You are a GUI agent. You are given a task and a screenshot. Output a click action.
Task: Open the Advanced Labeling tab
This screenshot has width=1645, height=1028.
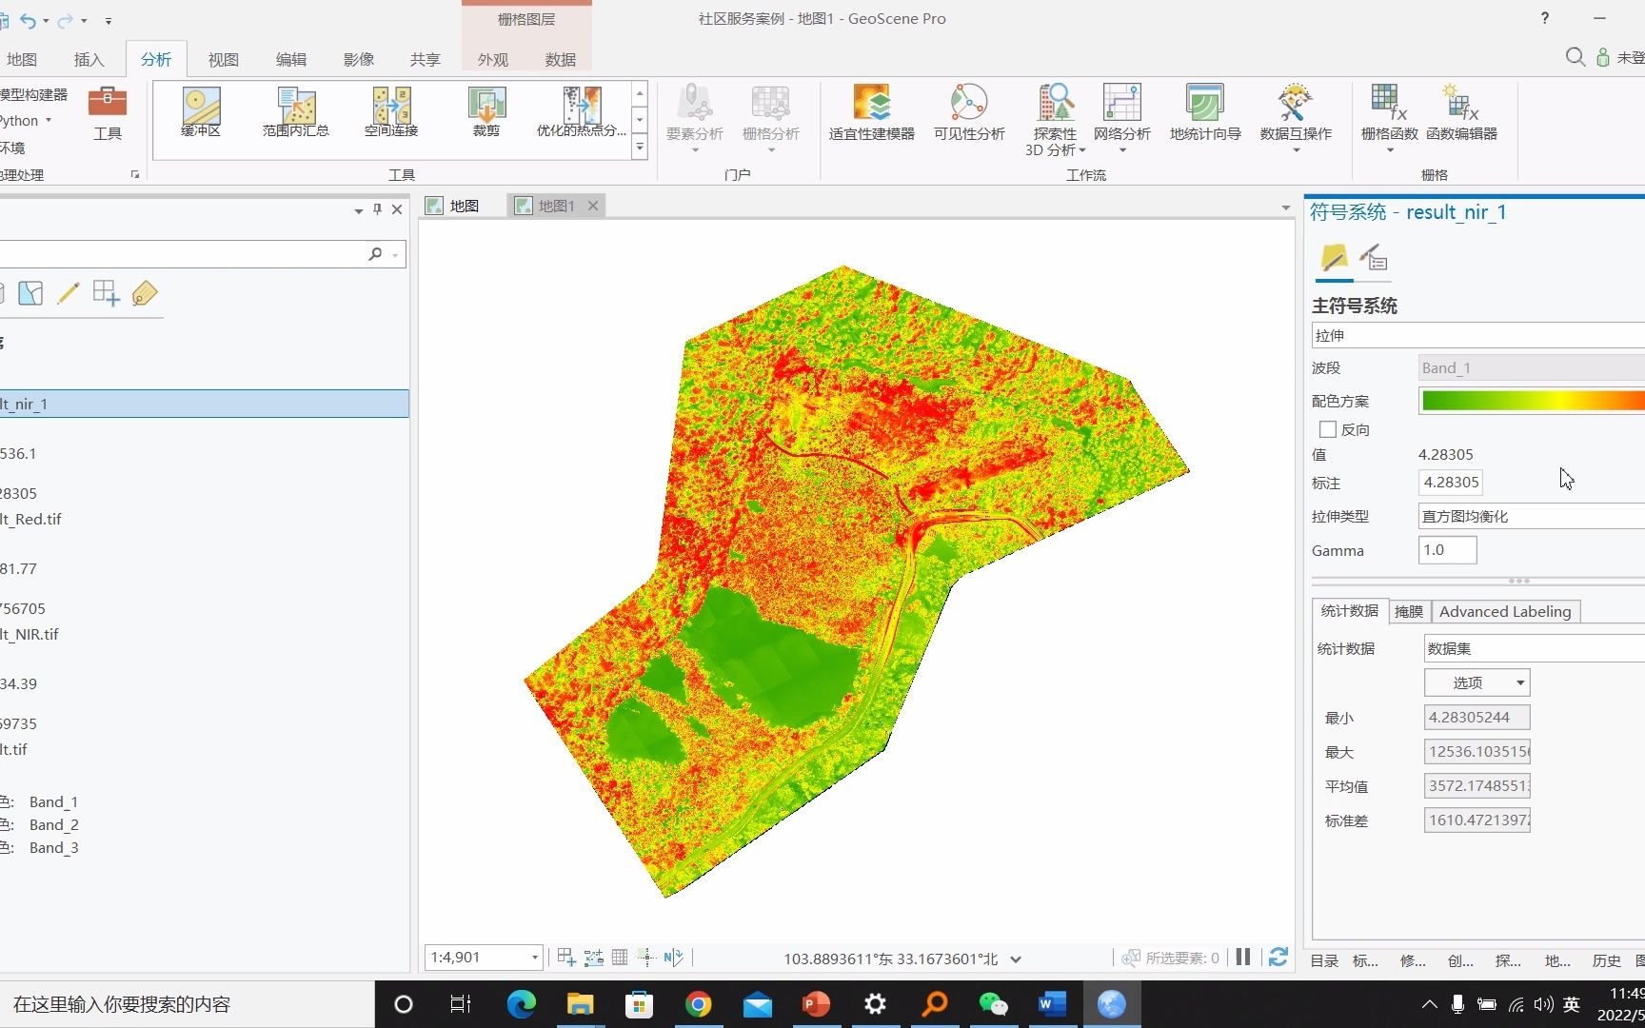[1504, 611]
